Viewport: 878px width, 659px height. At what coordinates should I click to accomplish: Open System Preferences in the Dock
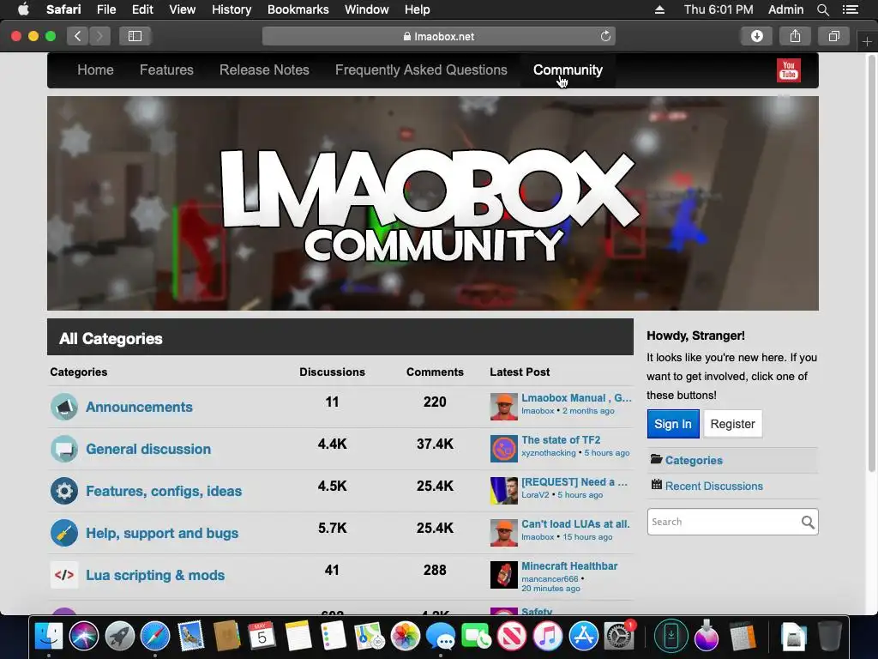point(619,636)
